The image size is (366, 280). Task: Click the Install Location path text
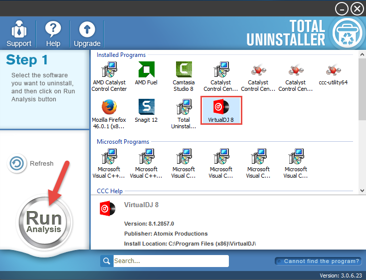[x=190, y=244]
